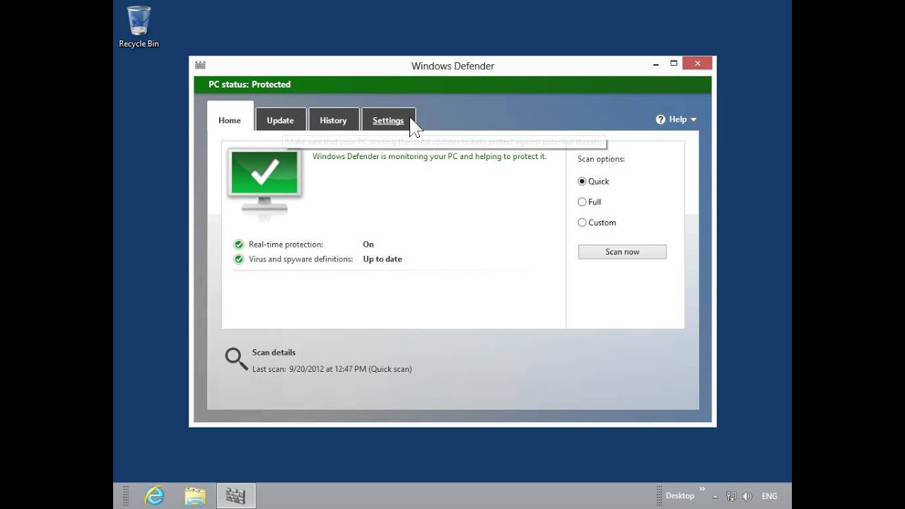
Task: Click the Help question mark icon
Action: (x=660, y=119)
